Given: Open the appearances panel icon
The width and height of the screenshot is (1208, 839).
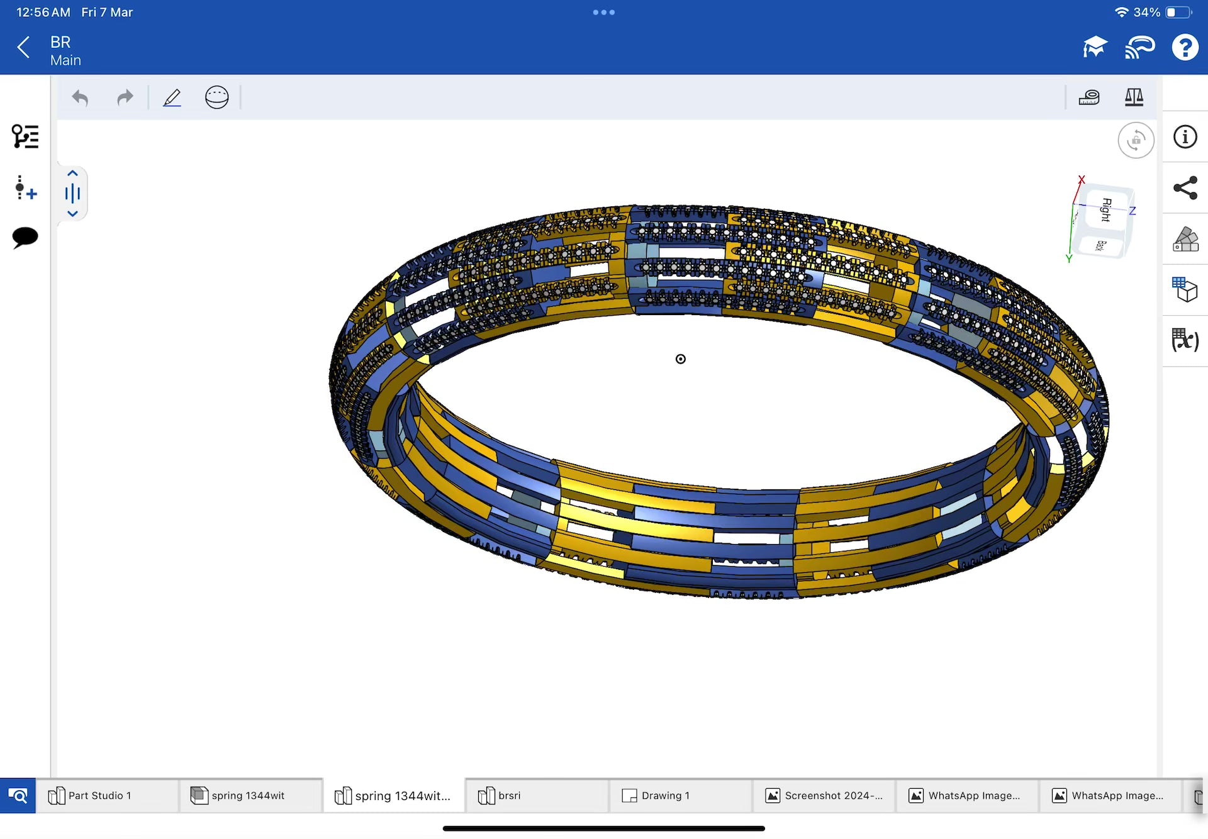Looking at the screenshot, I should 1185,240.
